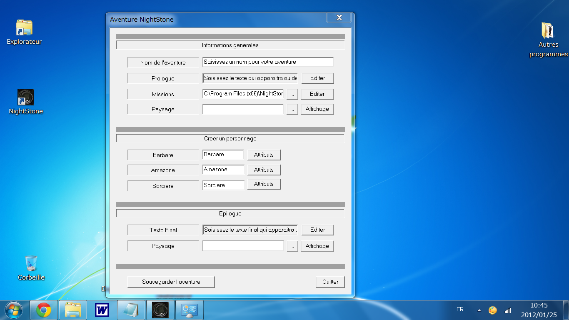Select the Amazone character name field
The width and height of the screenshot is (569, 320).
(x=223, y=170)
